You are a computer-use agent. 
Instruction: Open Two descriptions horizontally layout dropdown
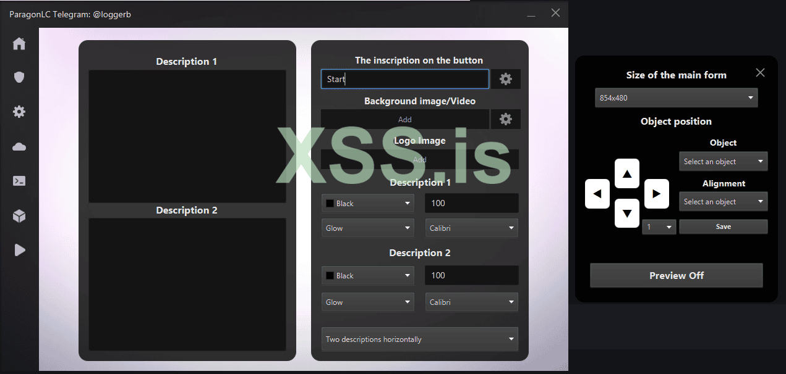click(x=420, y=339)
